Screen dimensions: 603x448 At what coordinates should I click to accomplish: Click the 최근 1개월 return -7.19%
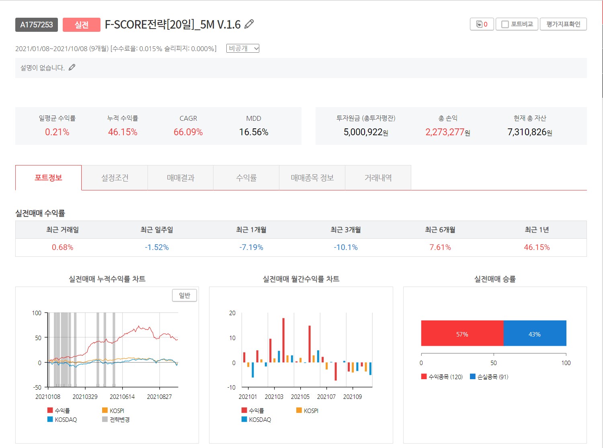(251, 247)
